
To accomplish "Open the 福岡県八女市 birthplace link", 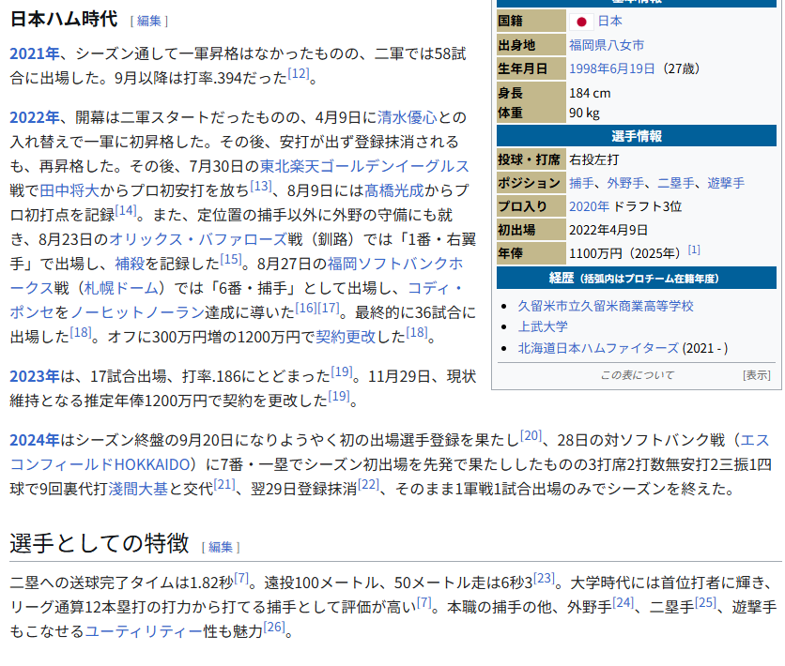I will coord(607,45).
